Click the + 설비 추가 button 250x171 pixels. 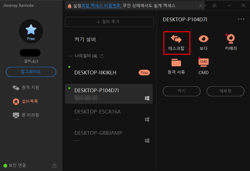point(109,22)
